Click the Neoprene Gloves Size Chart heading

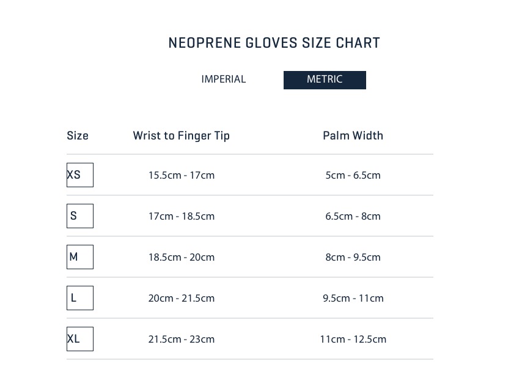(274, 43)
